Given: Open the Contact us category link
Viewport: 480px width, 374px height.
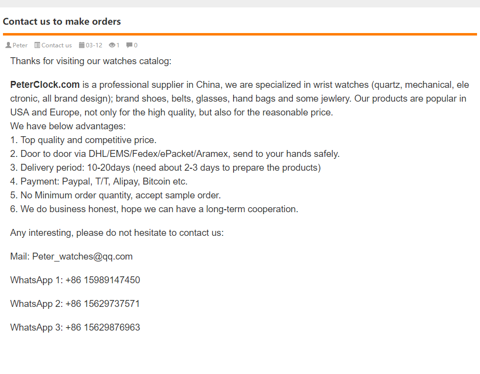Looking at the screenshot, I should point(57,45).
